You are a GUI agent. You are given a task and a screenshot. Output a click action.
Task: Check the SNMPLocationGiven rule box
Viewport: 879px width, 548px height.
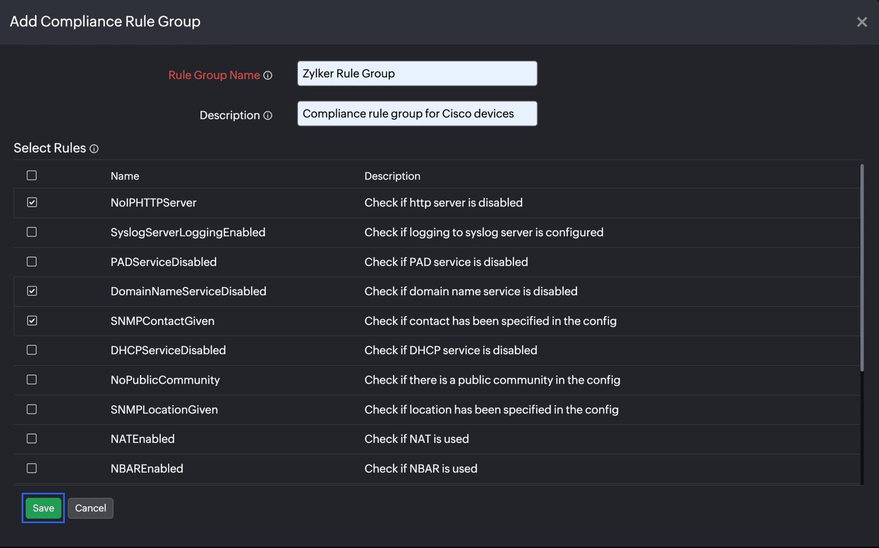coord(32,409)
